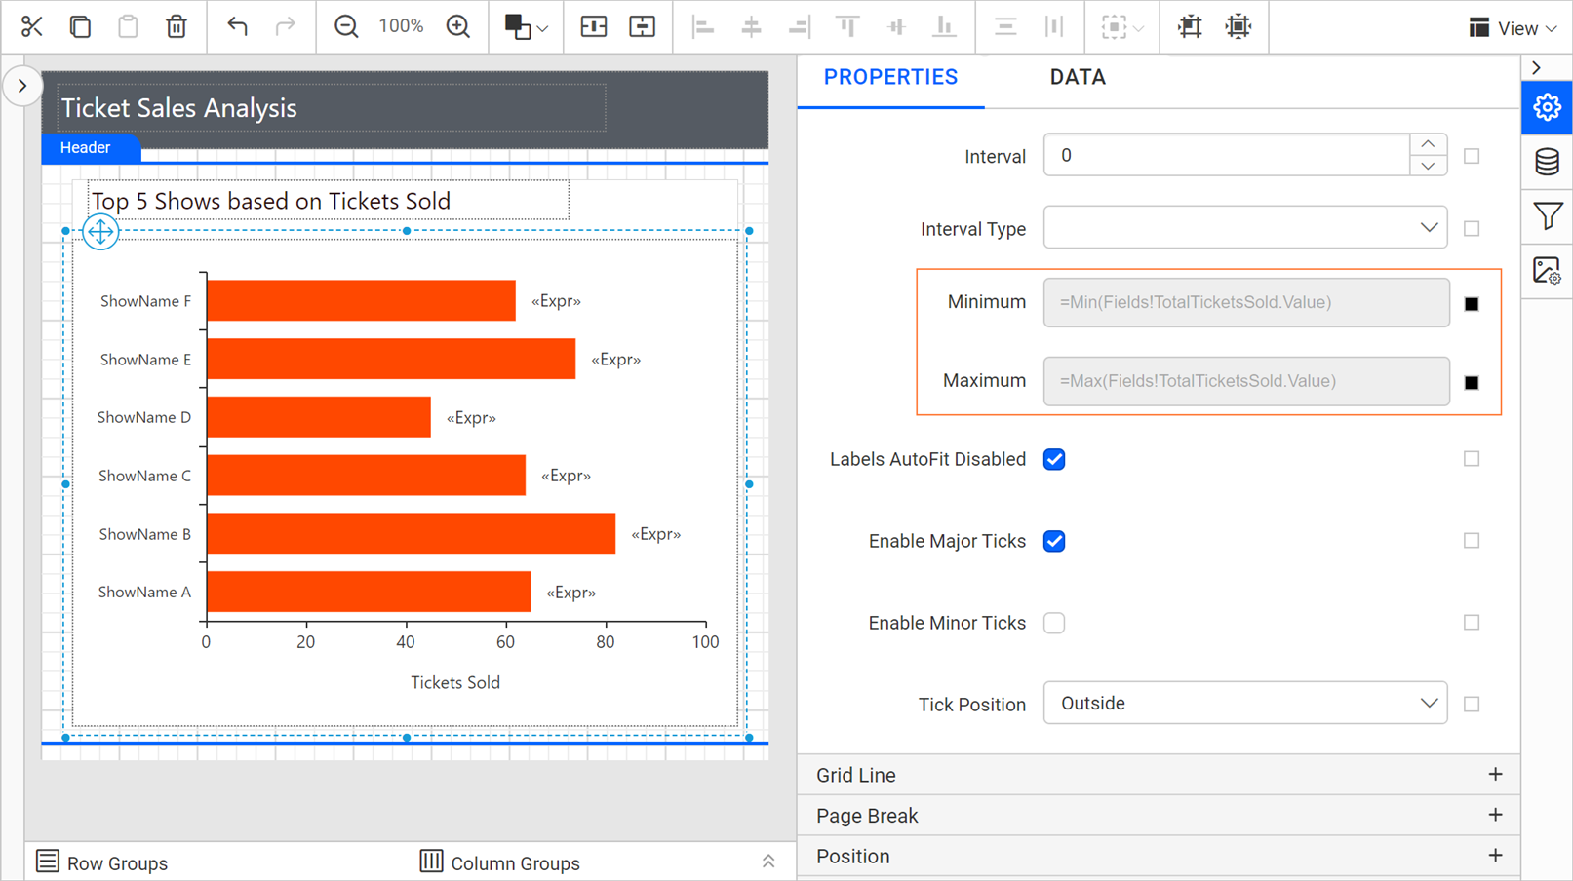Align selected items to top

[x=847, y=27]
